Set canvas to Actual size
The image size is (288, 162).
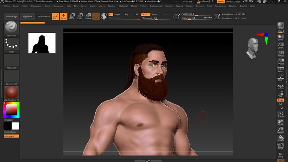(280, 54)
